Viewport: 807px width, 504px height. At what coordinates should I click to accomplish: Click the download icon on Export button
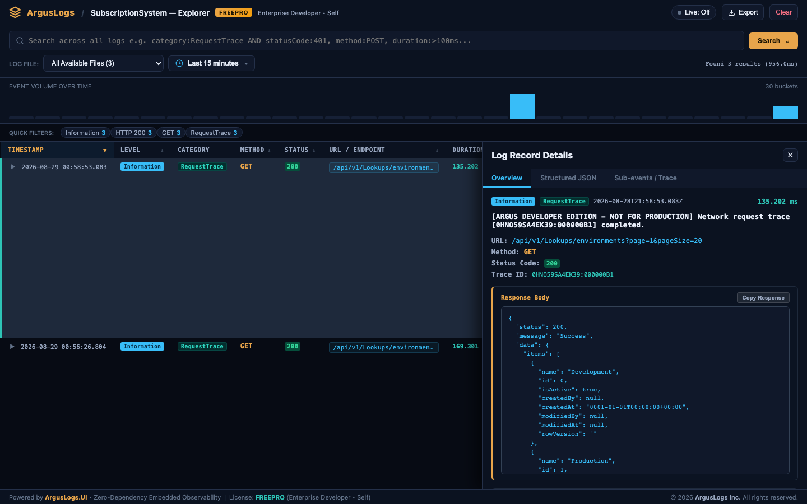731,12
